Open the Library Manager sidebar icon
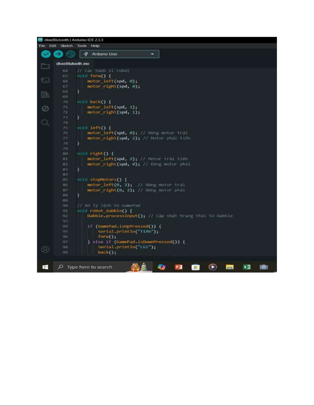 click(x=45, y=95)
